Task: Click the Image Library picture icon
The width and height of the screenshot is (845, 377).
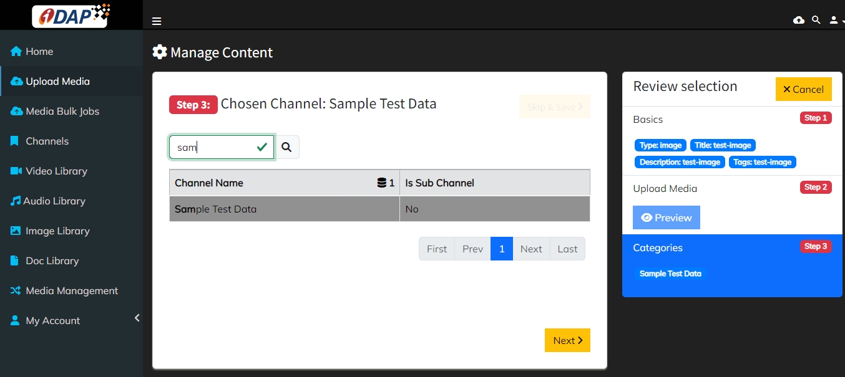Action: point(16,231)
